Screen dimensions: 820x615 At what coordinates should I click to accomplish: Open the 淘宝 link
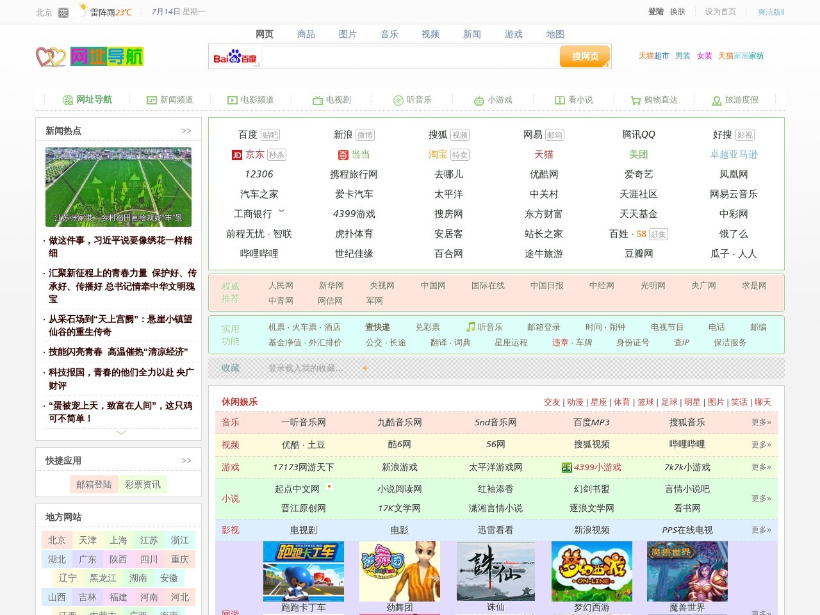tap(438, 154)
